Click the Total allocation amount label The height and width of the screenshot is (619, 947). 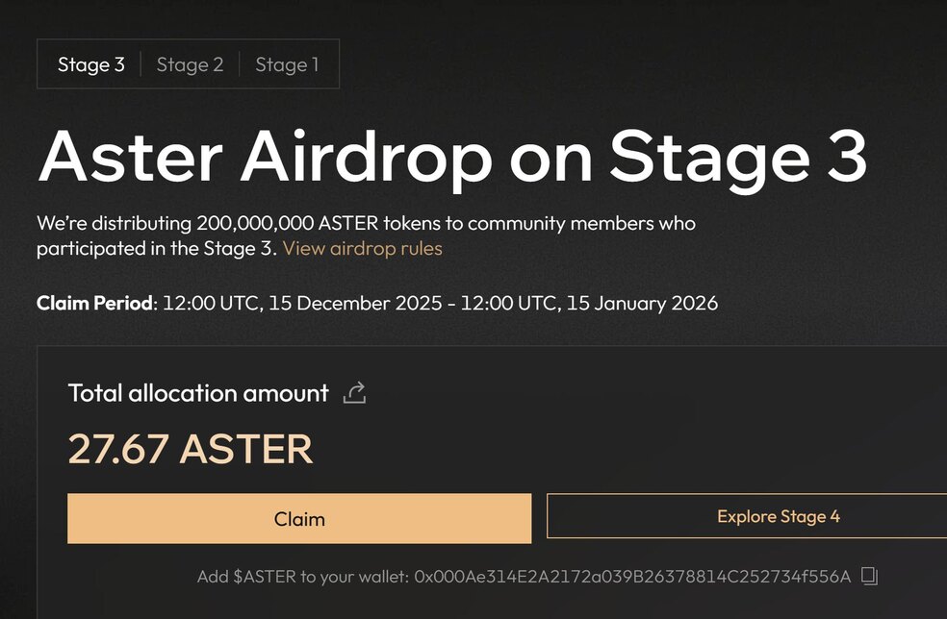coord(198,392)
